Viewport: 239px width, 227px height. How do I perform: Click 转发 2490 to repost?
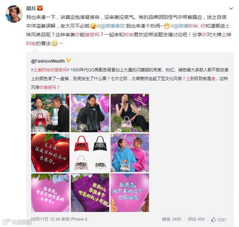(x=171, y=219)
